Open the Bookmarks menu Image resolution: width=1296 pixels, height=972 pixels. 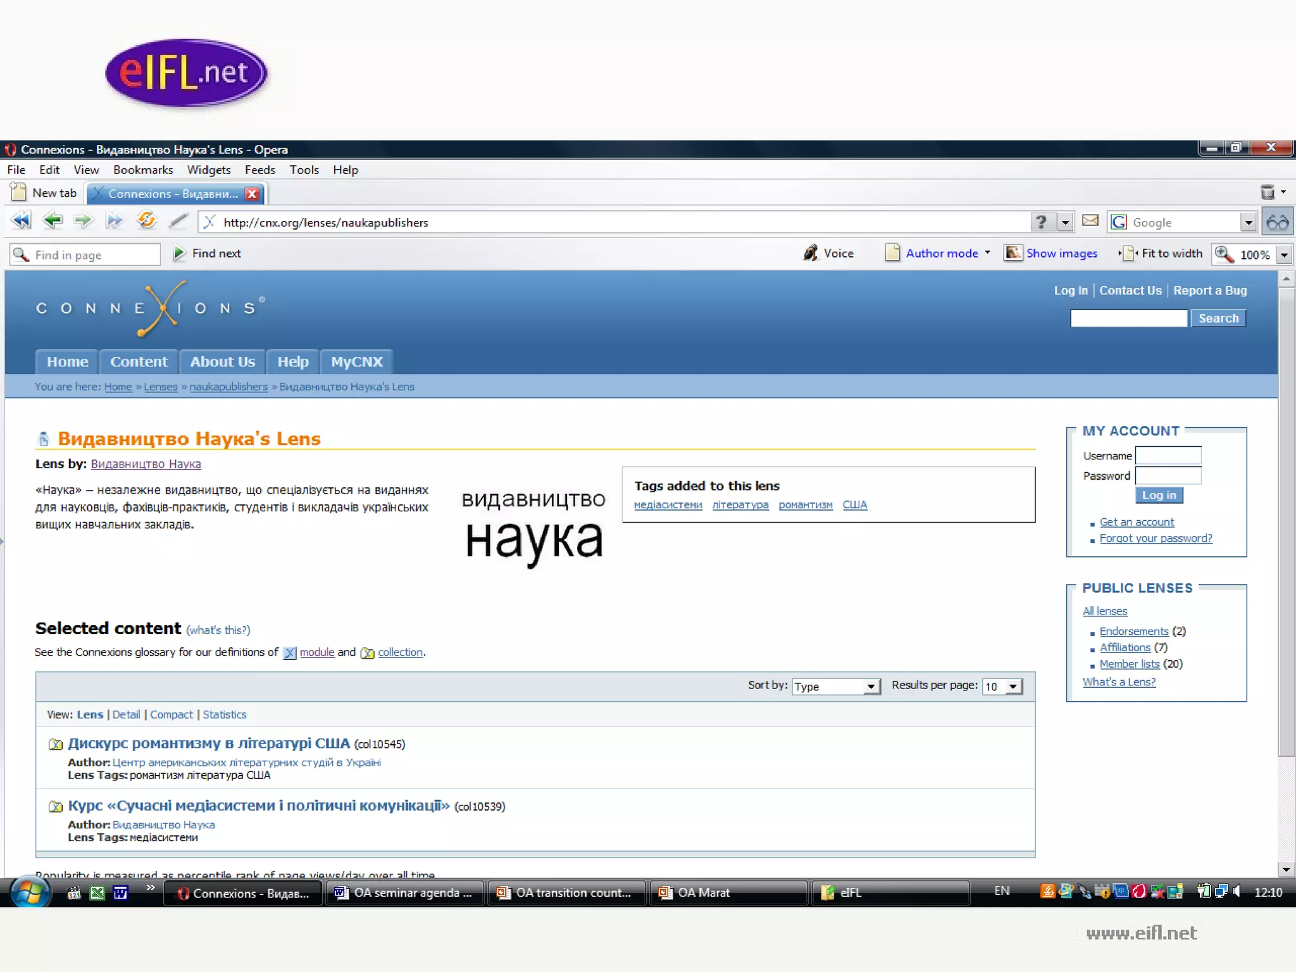(143, 170)
